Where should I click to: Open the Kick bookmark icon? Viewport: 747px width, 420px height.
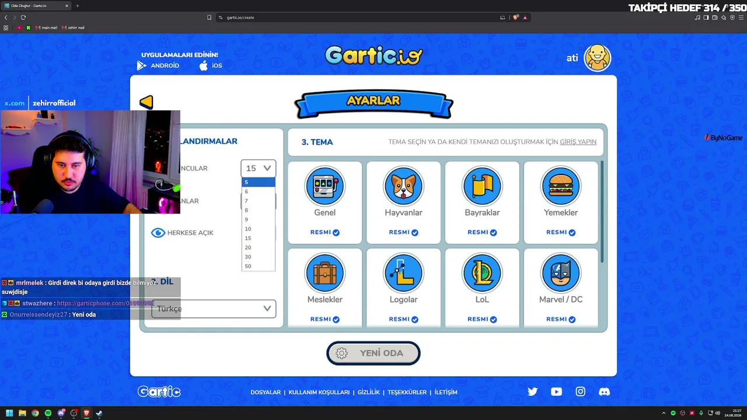pyautogui.click(x=28, y=27)
